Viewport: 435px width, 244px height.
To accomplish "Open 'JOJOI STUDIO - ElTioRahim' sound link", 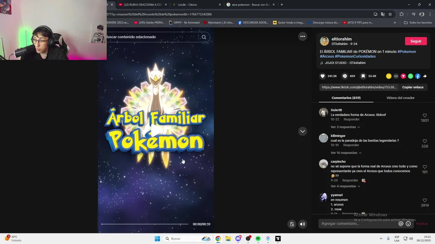I will click(x=345, y=63).
